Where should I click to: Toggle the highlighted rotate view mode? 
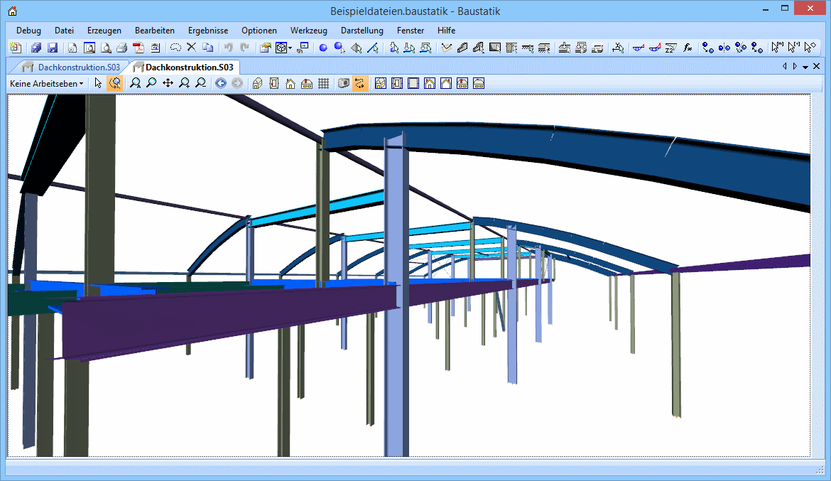tap(115, 83)
